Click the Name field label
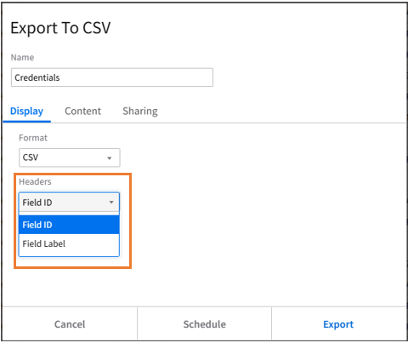 22,57
